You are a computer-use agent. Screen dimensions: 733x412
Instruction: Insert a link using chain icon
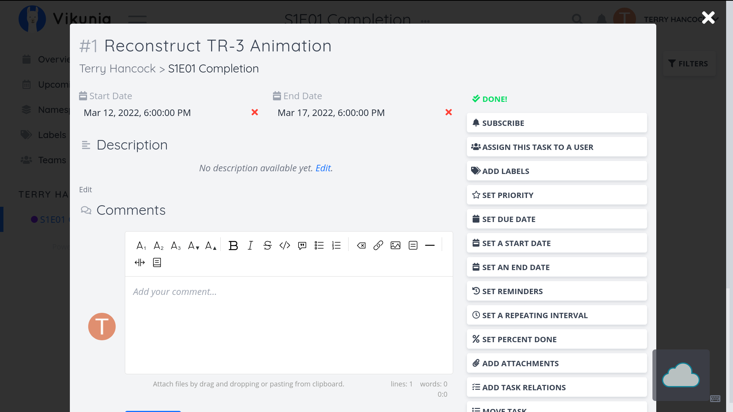[378, 246]
